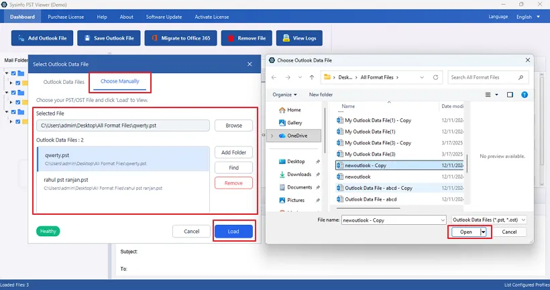Select Gallery in the navigation pane

point(290,123)
